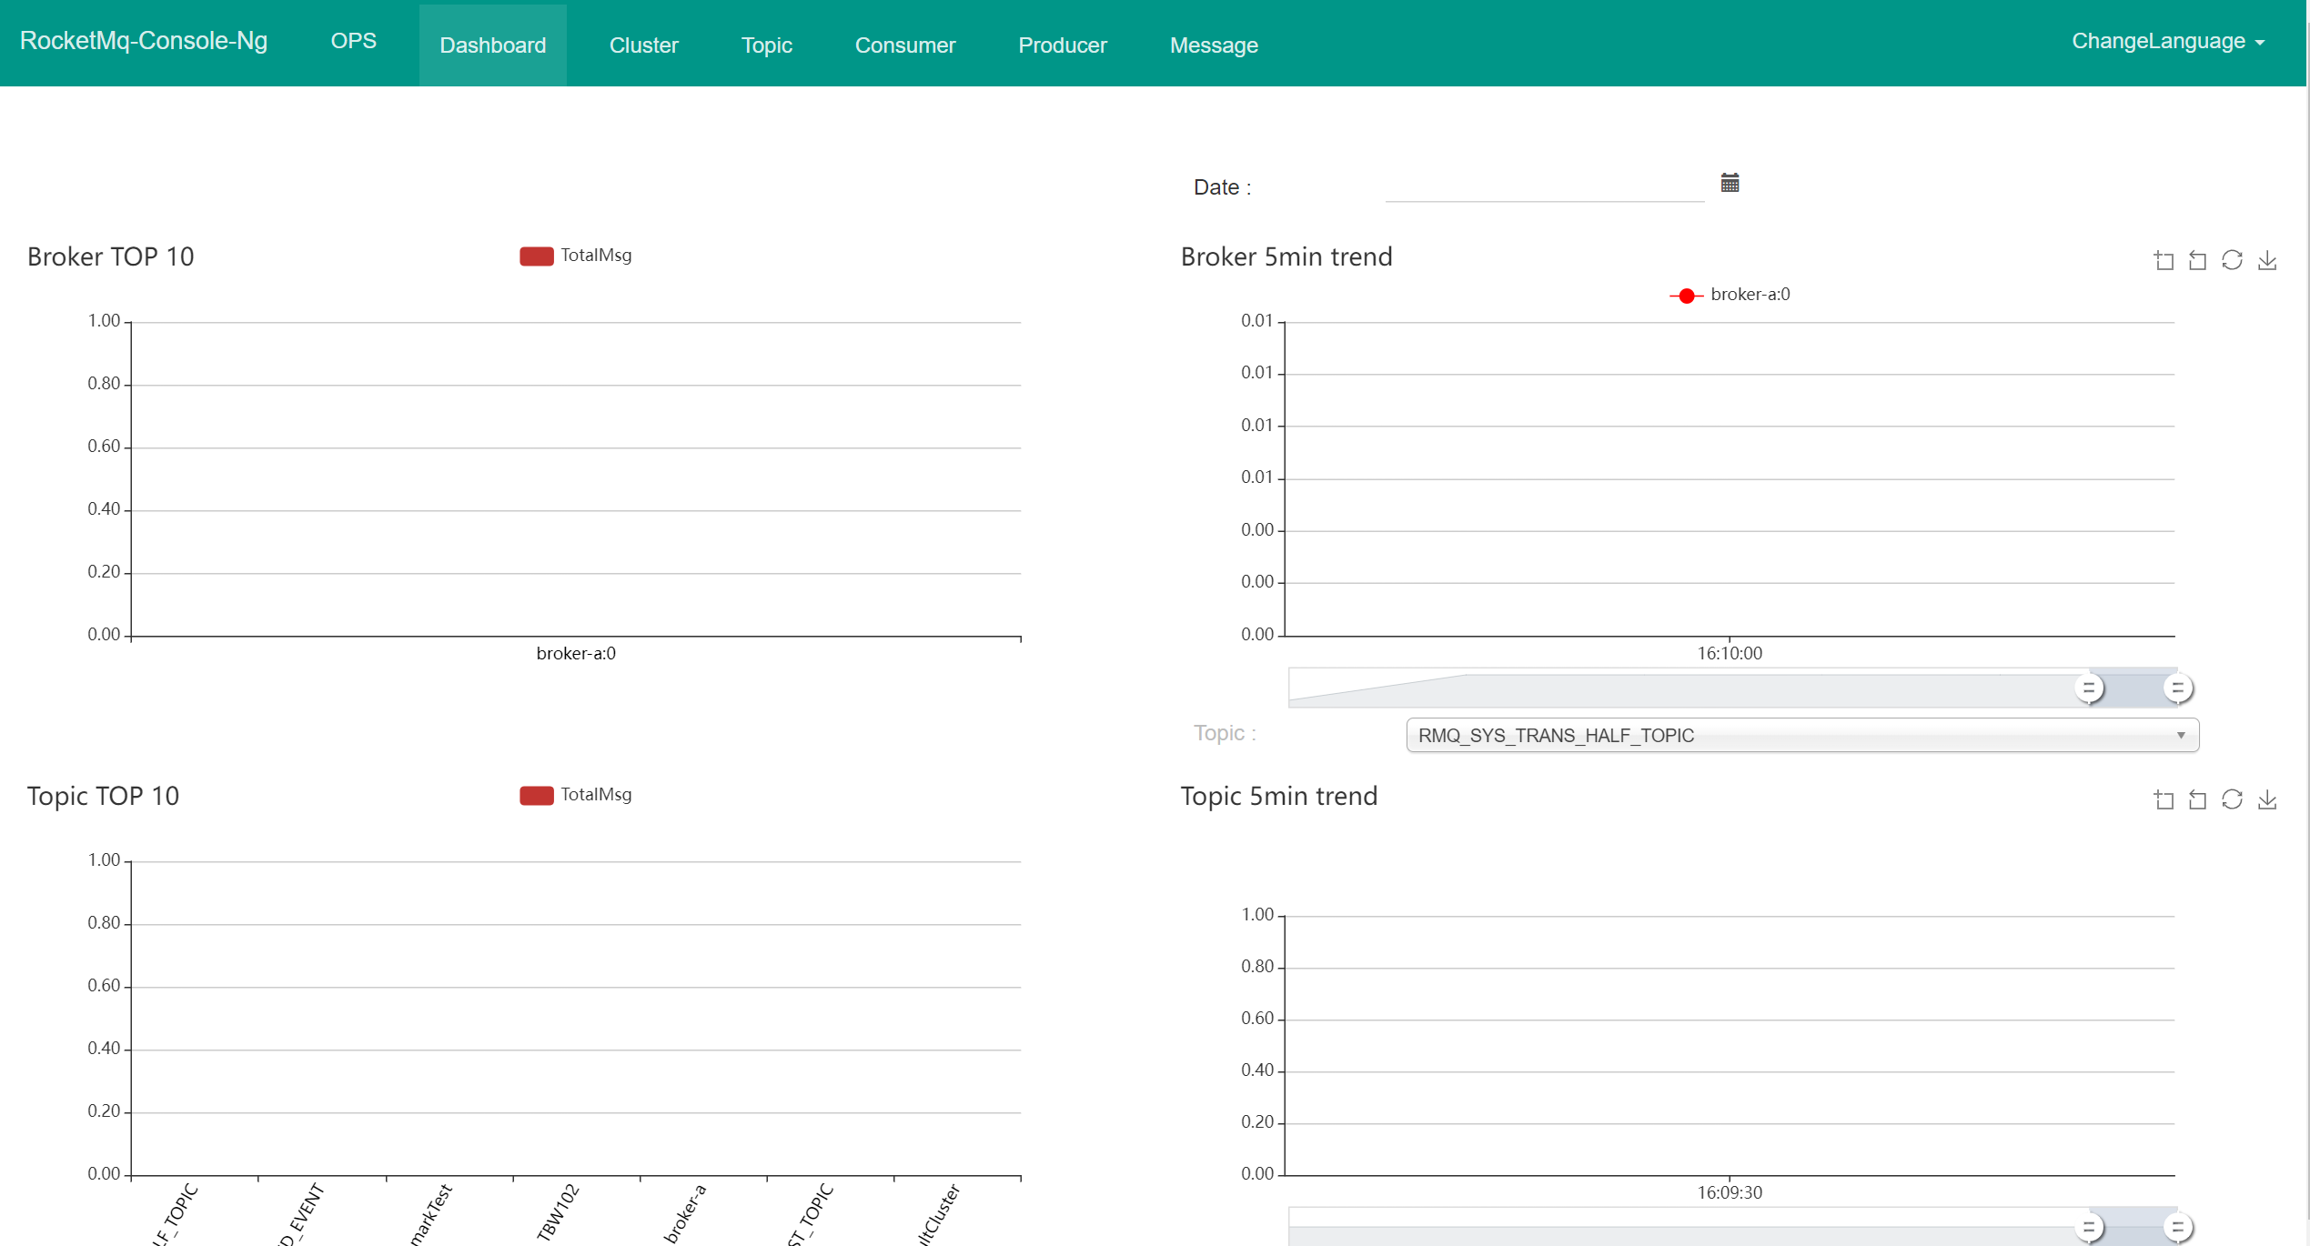Select the Dashboard tab
The image size is (2310, 1246).
[x=492, y=45]
